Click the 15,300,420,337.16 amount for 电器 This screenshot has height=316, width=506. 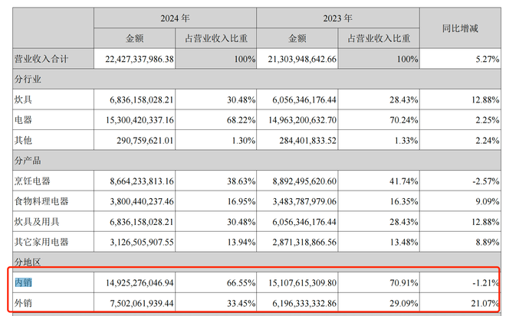click(134, 119)
